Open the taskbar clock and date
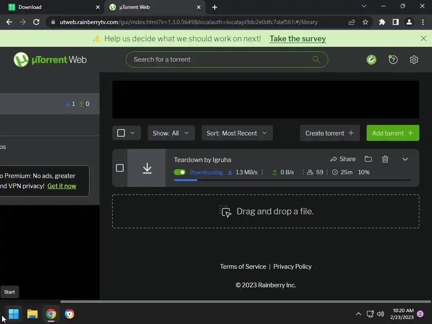This screenshot has width=432, height=324. [x=402, y=314]
